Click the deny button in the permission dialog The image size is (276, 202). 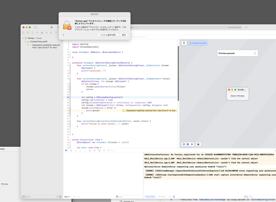pos(124,35)
